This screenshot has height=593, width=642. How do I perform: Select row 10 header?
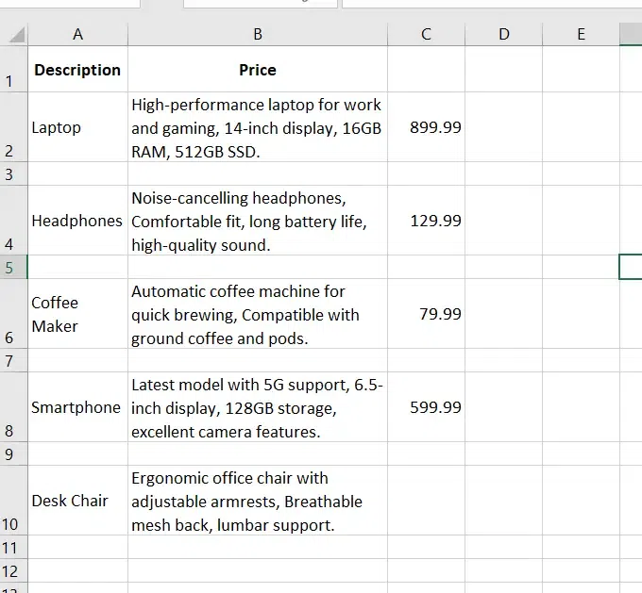(13, 501)
